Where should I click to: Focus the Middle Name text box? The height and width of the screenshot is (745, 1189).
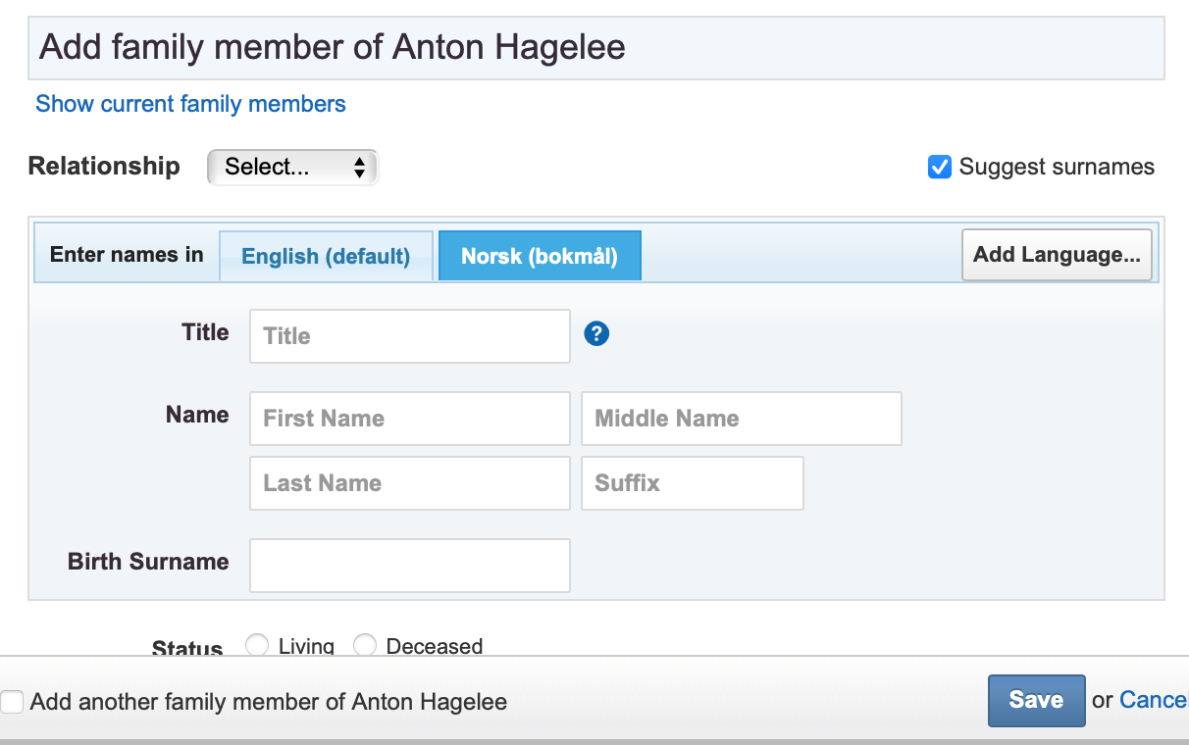click(x=741, y=419)
